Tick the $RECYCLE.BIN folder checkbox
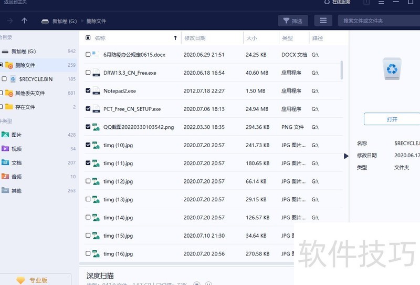Image resolution: width=420 pixels, height=285 pixels. point(4,79)
